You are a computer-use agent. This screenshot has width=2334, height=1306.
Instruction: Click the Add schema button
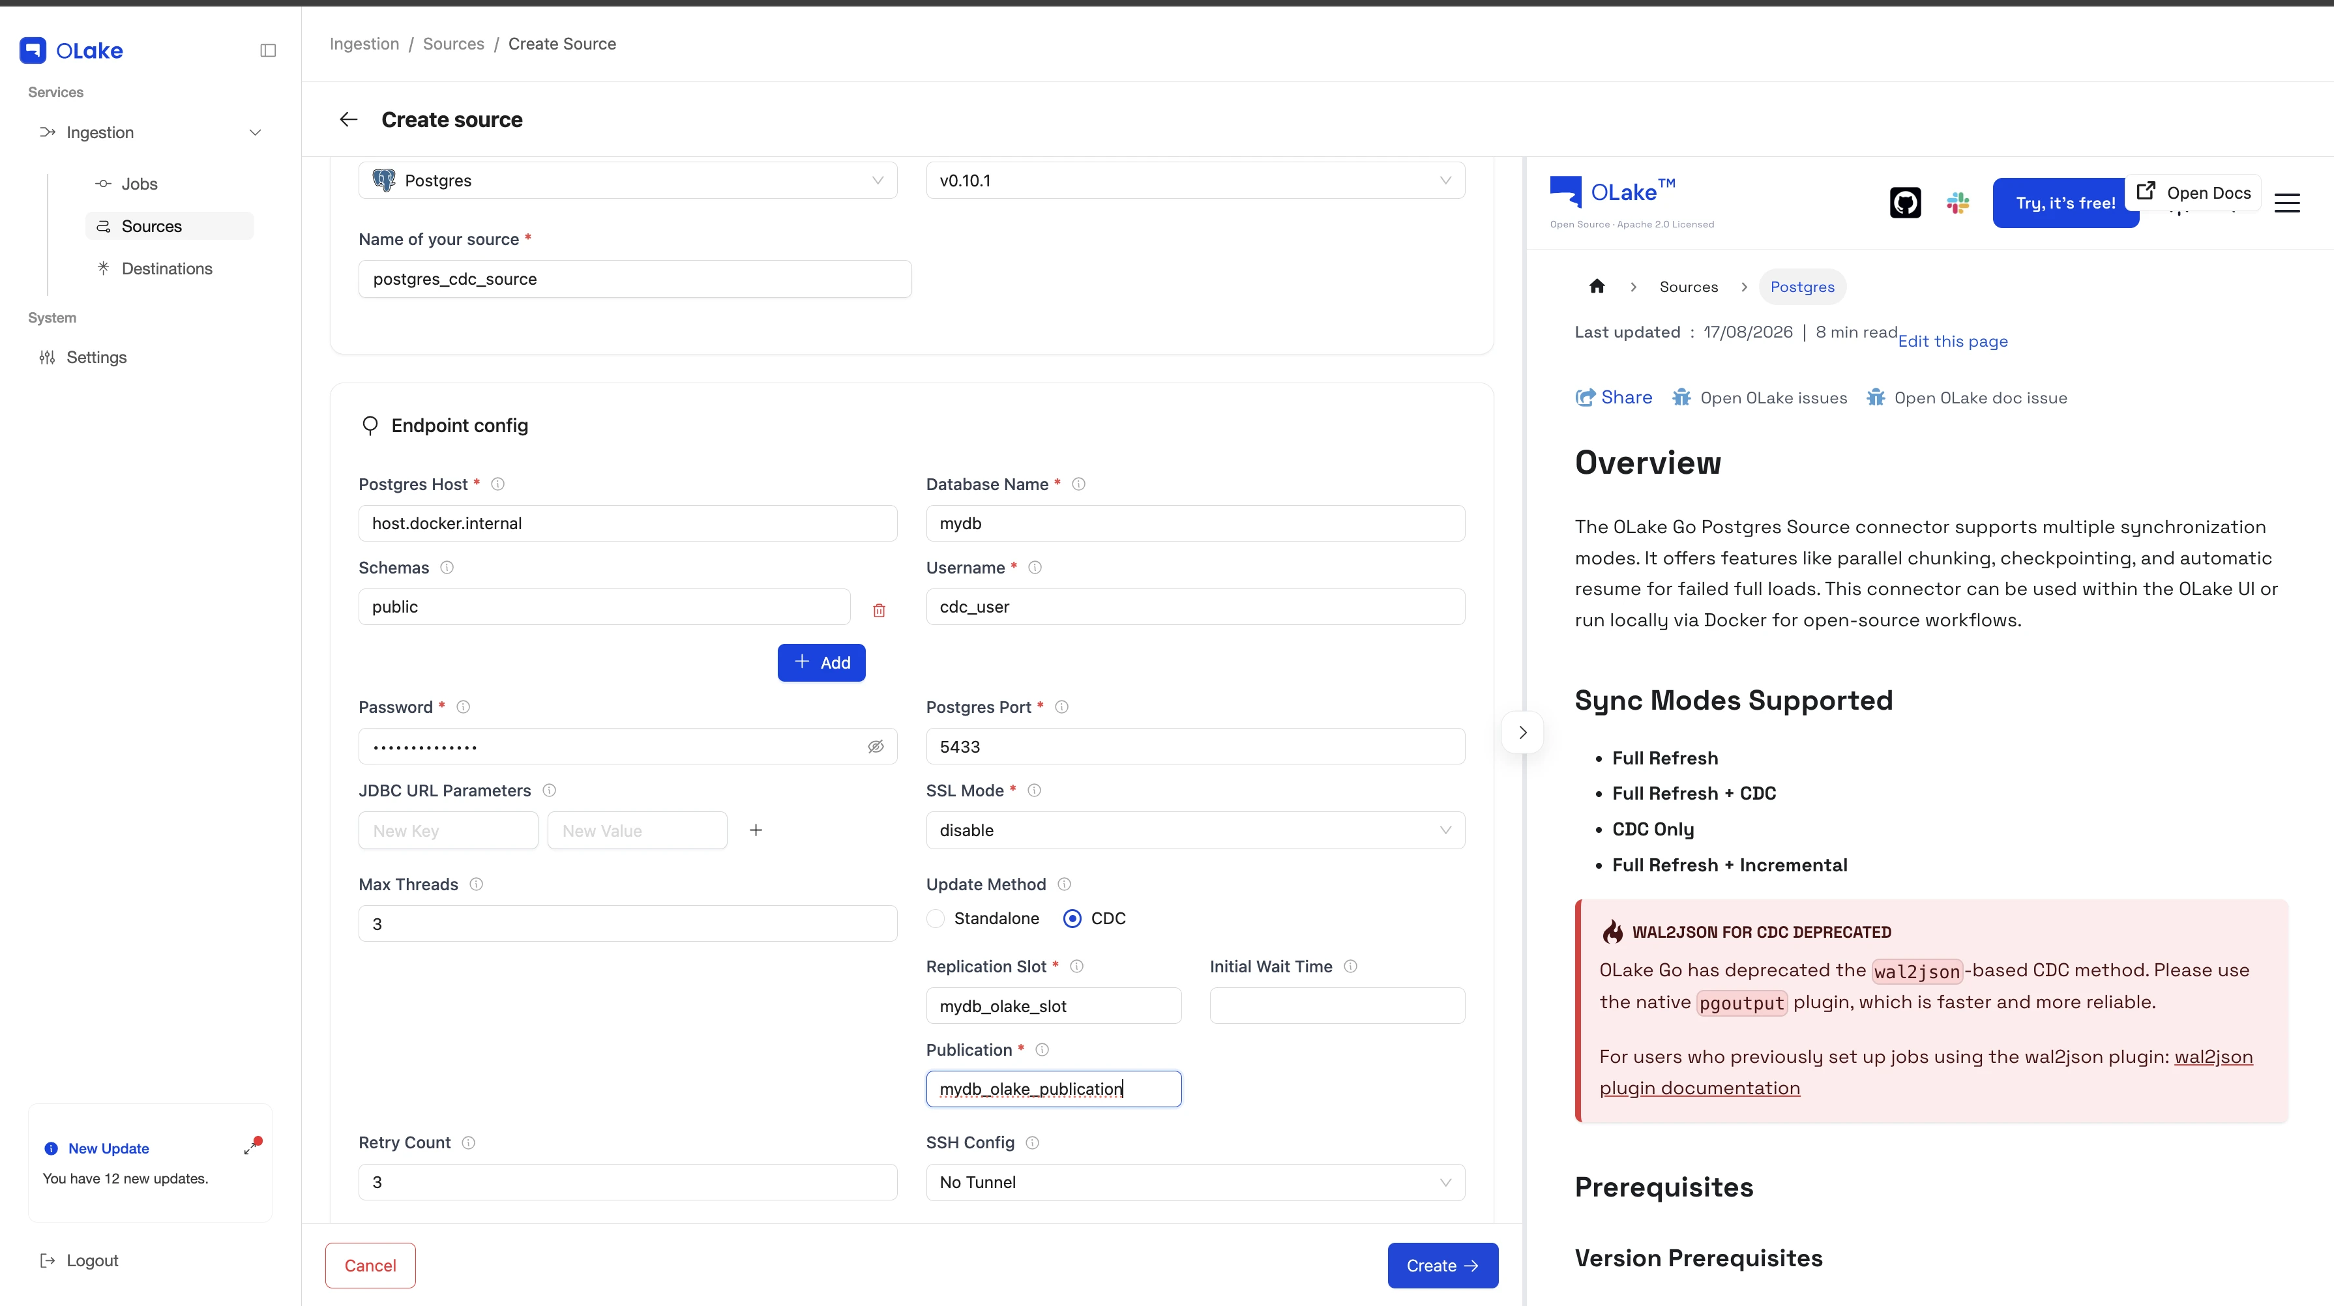point(821,663)
